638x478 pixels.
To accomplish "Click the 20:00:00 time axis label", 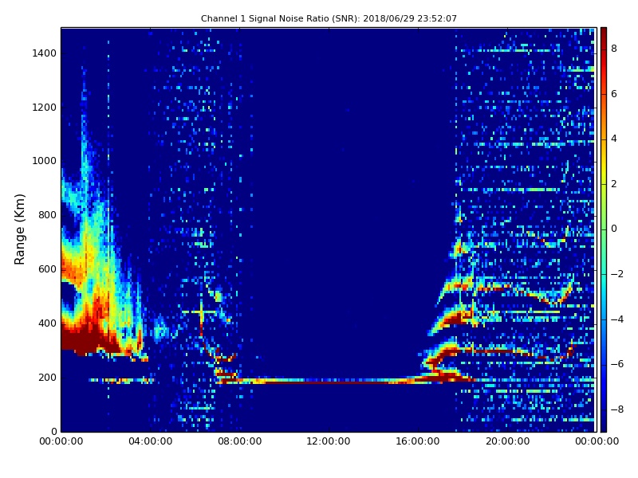I will (x=507, y=441).
